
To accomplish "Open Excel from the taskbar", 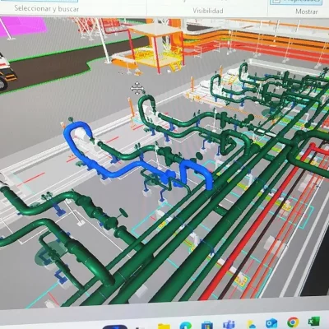I will (314, 323).
